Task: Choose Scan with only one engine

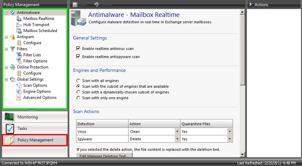Action: click(78, 98)
